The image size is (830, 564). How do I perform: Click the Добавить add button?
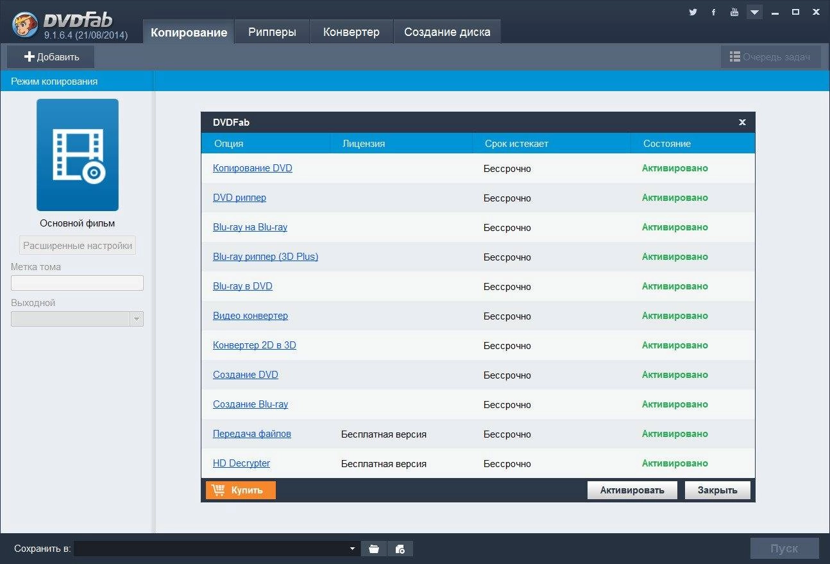pos(51,57)
